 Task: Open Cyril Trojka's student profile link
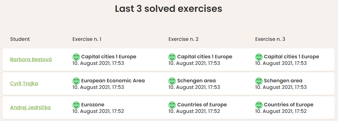coord(24,83)
